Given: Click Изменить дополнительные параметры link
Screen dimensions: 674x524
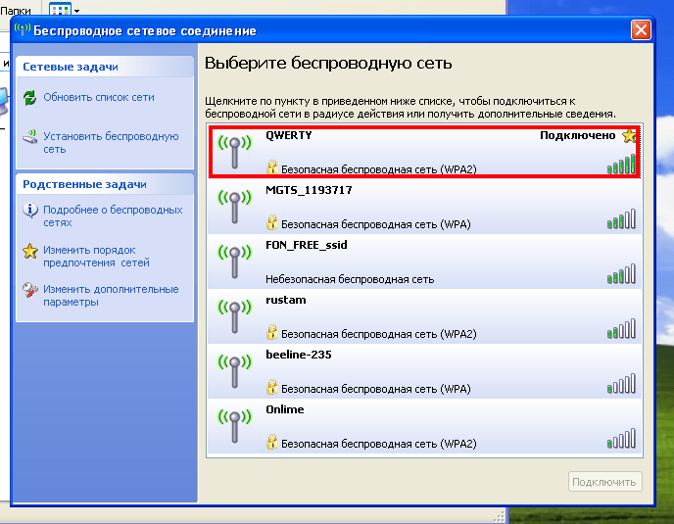Looking at the screenshot, I should pos(111,296).
